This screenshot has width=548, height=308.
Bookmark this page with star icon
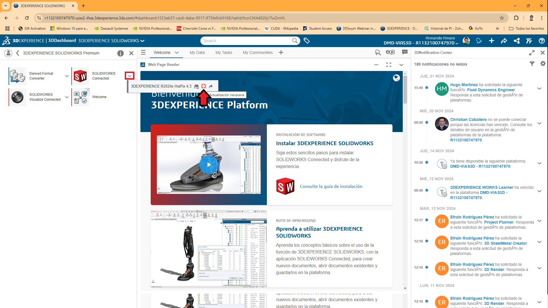pyautogui.click(x=502, y=18)
